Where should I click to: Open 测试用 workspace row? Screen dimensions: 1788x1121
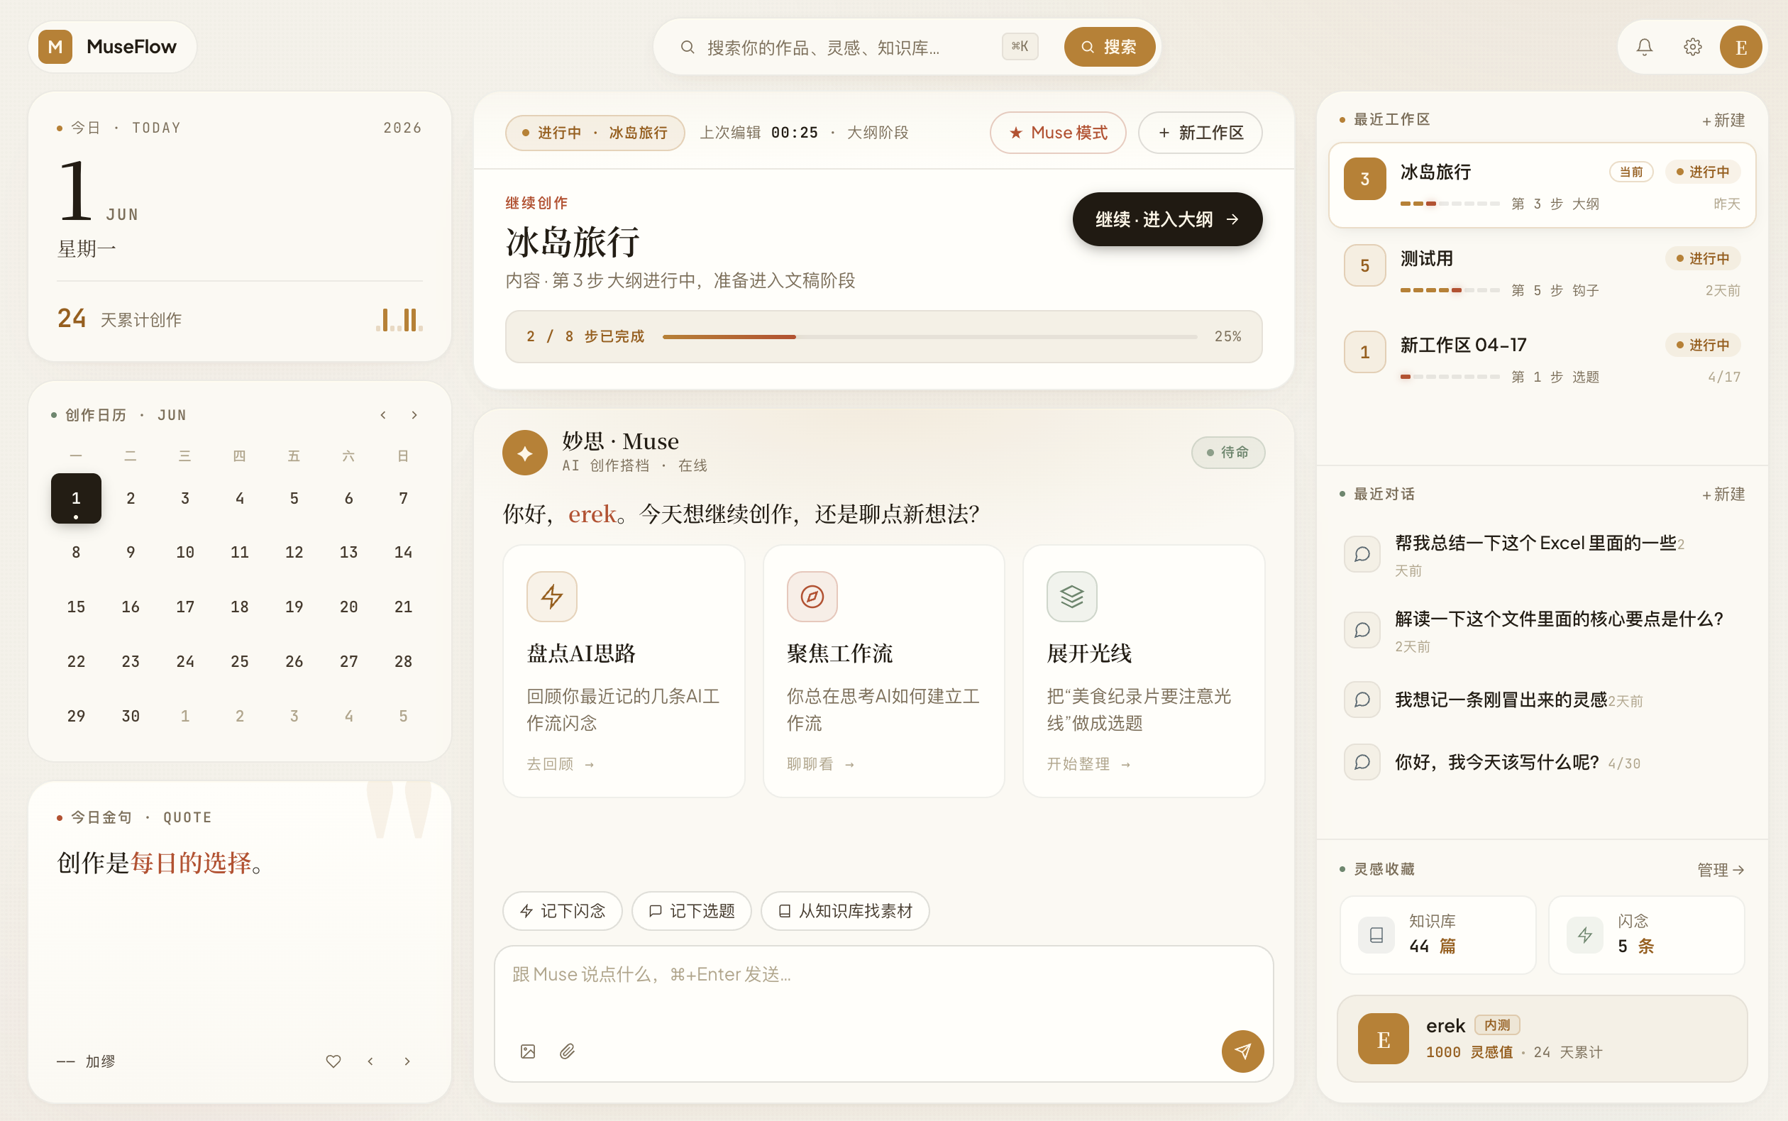point(1542,272)
